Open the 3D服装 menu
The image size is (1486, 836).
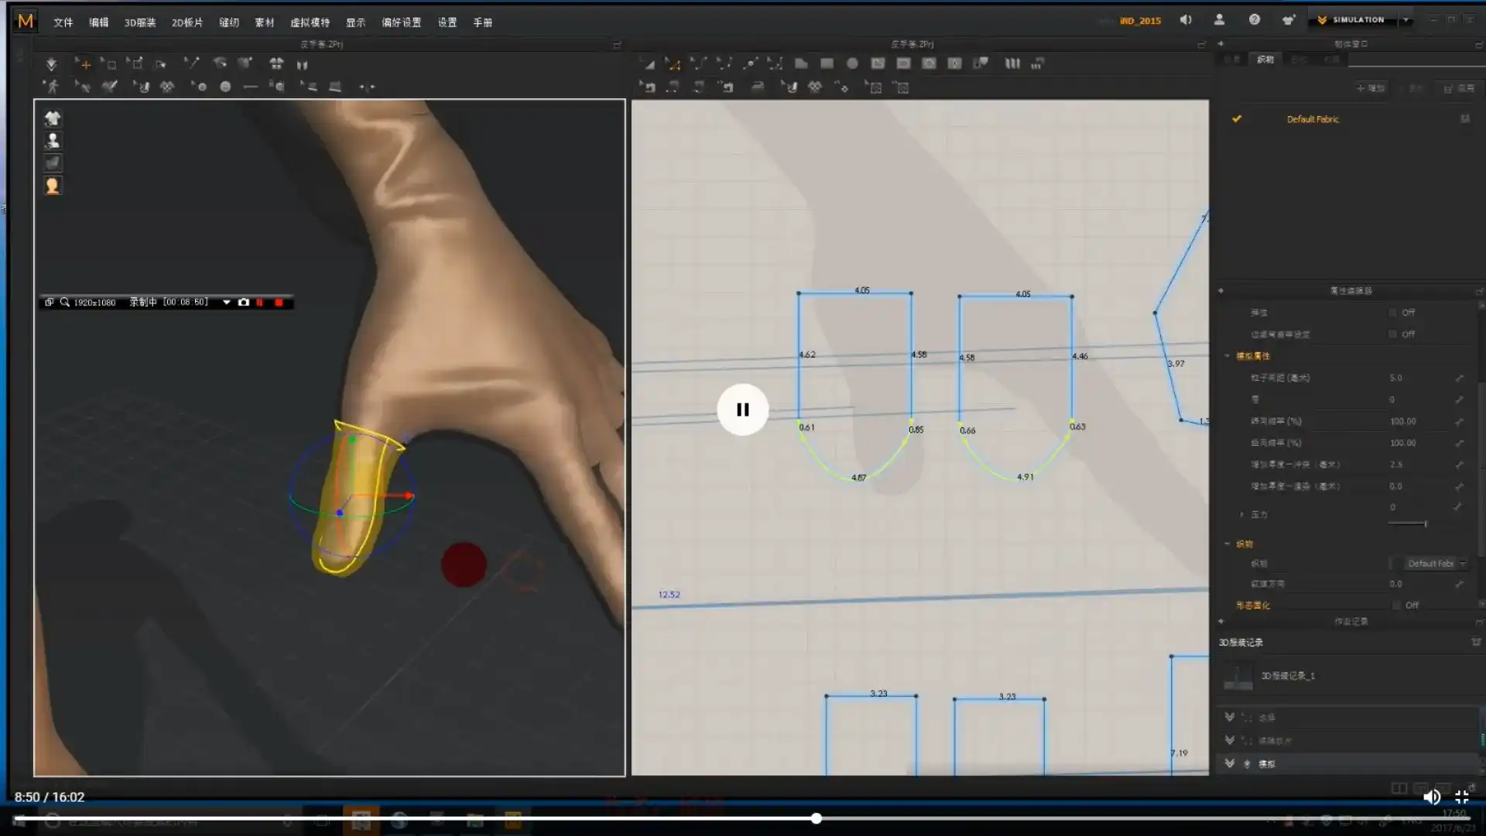140,22
